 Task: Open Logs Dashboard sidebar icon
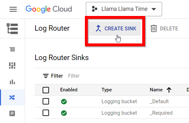point(12,65)
